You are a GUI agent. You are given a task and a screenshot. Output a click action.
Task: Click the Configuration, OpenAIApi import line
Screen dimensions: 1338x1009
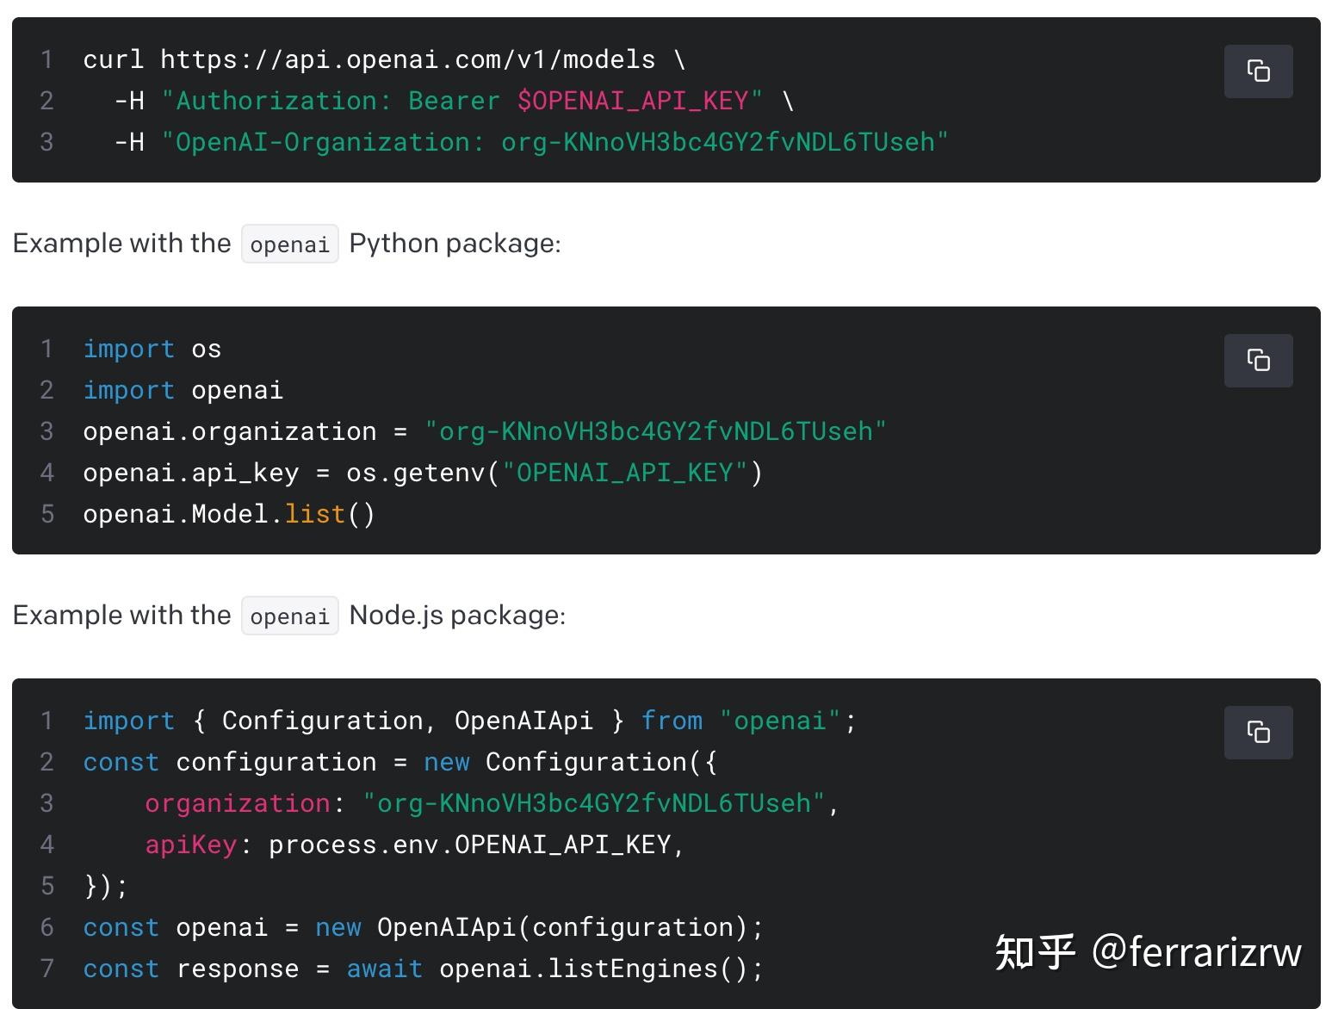pyautogui.click(x=470, y=721)
